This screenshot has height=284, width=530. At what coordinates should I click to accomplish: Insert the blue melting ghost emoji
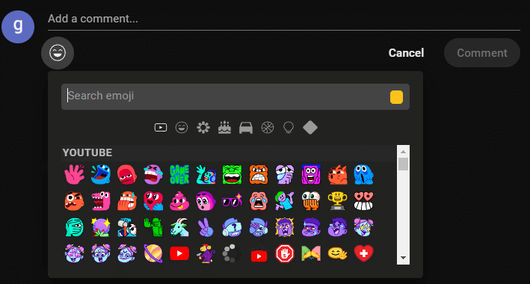[x=364, y=174]
